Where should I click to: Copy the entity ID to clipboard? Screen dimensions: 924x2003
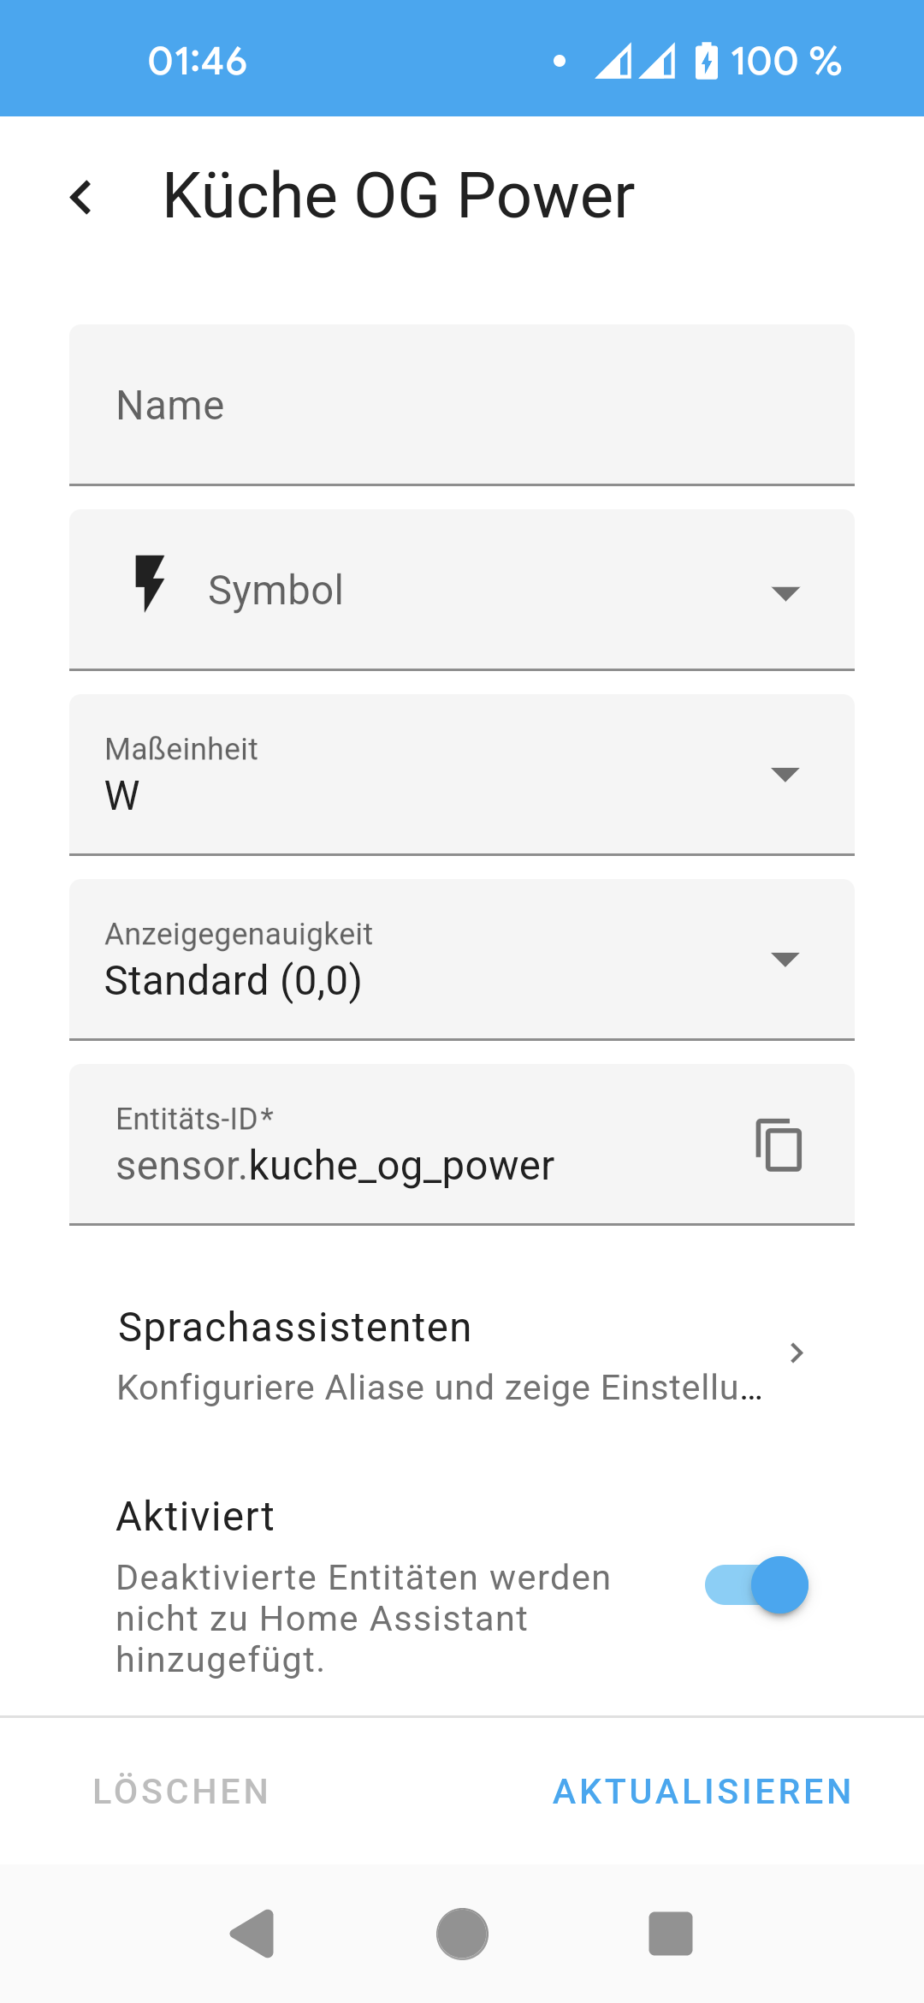(779, 1144)
